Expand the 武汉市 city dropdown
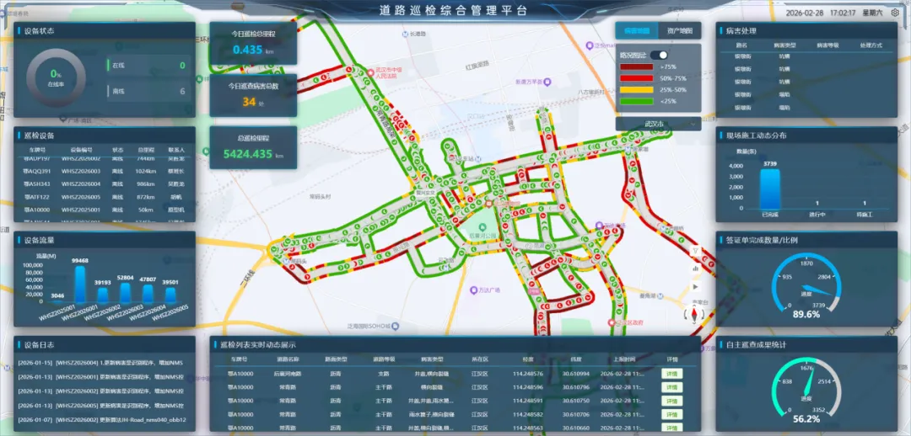 pos(658,124)
